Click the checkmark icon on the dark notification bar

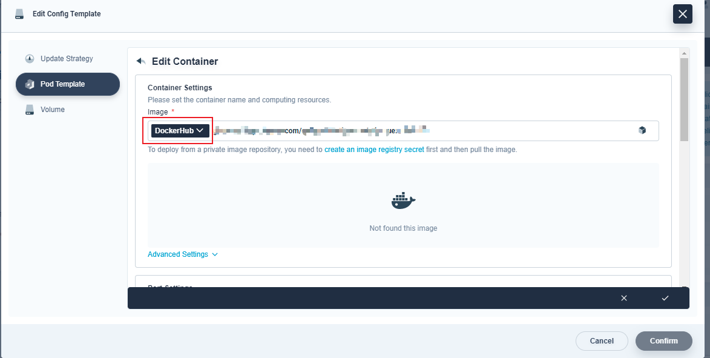pyautogui.click(x=665, y=297)
